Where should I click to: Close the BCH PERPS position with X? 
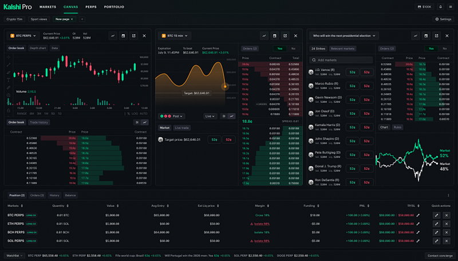pyautogui.click(x=447, y=232)
